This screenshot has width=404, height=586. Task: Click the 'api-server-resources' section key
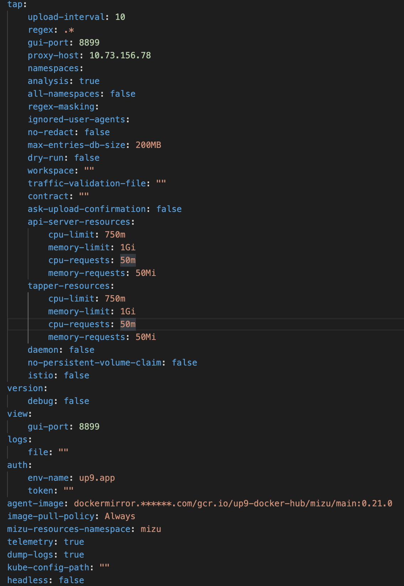click(x=79, y=222)
